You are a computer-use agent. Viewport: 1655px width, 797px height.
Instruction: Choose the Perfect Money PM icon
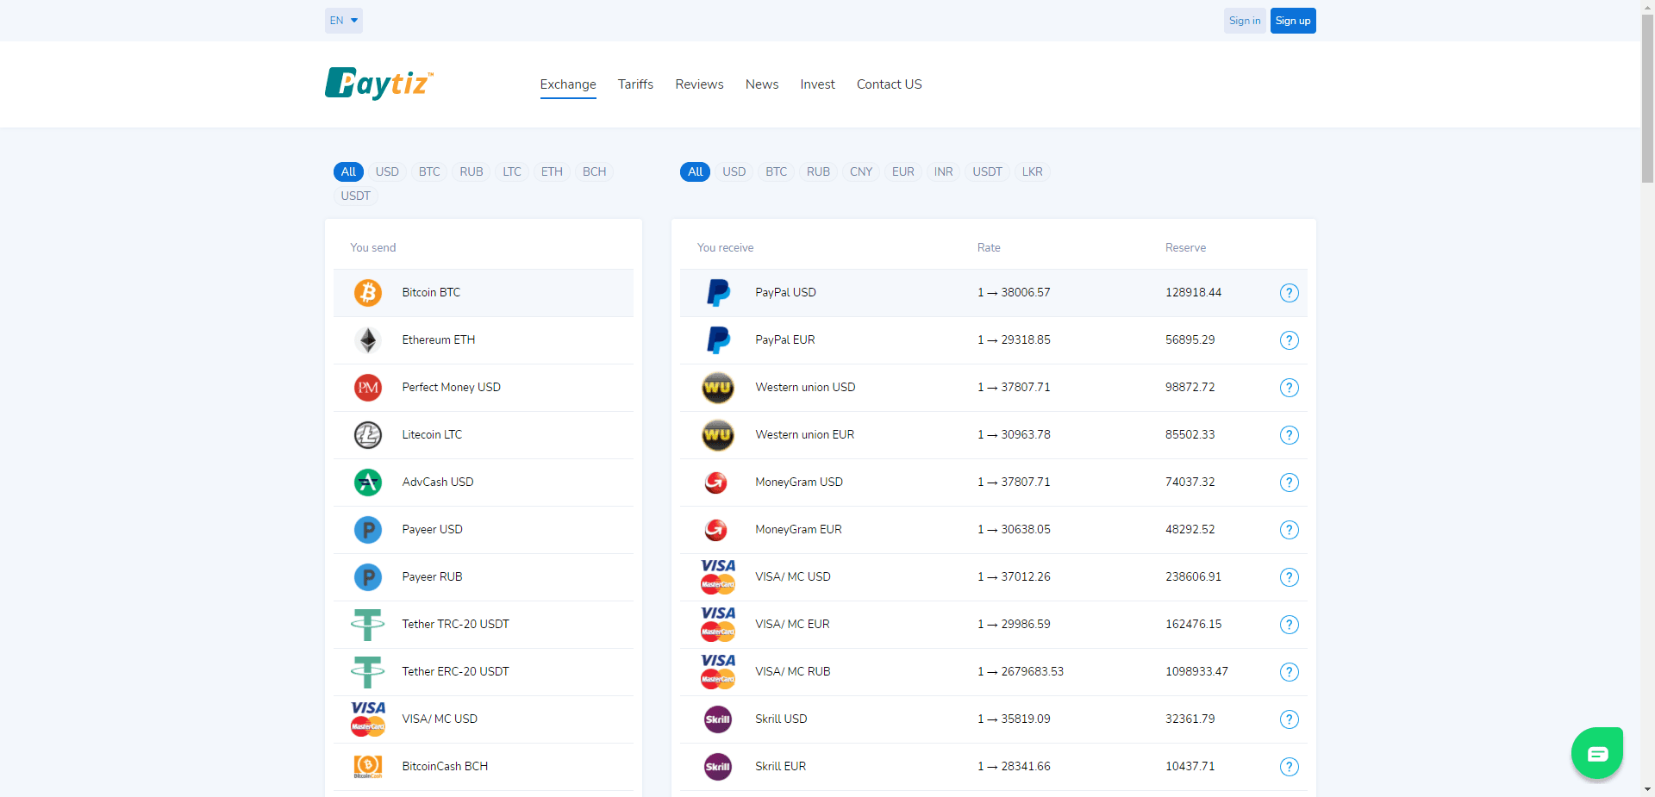[x=368, y=388]
